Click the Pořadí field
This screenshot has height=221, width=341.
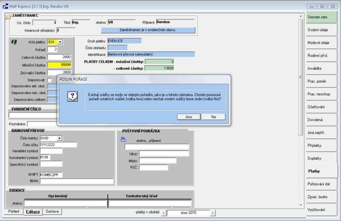point(52,49)
